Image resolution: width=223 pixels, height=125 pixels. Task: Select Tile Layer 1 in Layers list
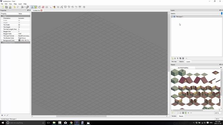coord(197,17)
